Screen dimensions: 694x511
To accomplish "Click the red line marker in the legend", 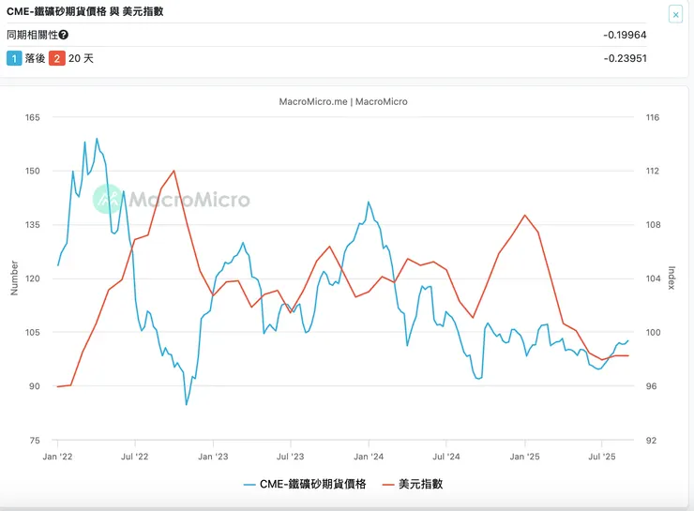I will coord(386,485).
